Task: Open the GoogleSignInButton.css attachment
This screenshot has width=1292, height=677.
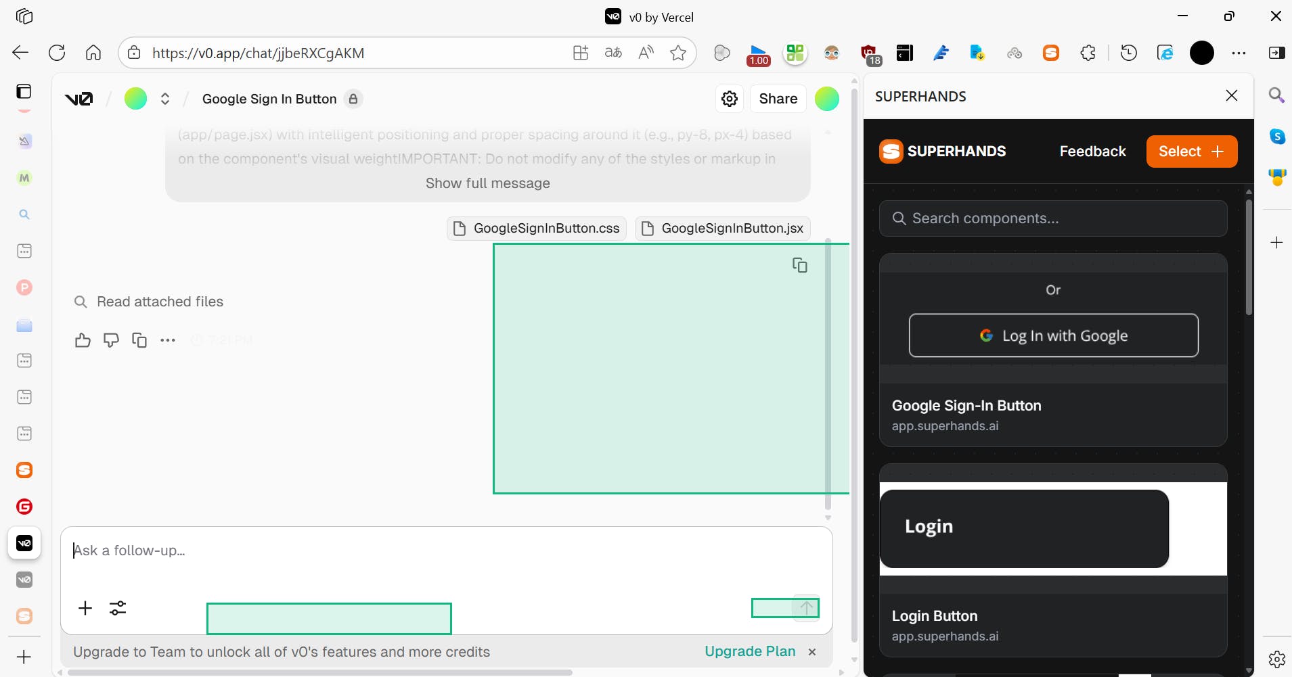Action: [537, 229]
